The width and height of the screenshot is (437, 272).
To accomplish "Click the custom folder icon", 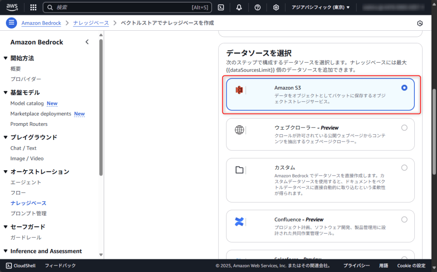I will coord(239,170).
